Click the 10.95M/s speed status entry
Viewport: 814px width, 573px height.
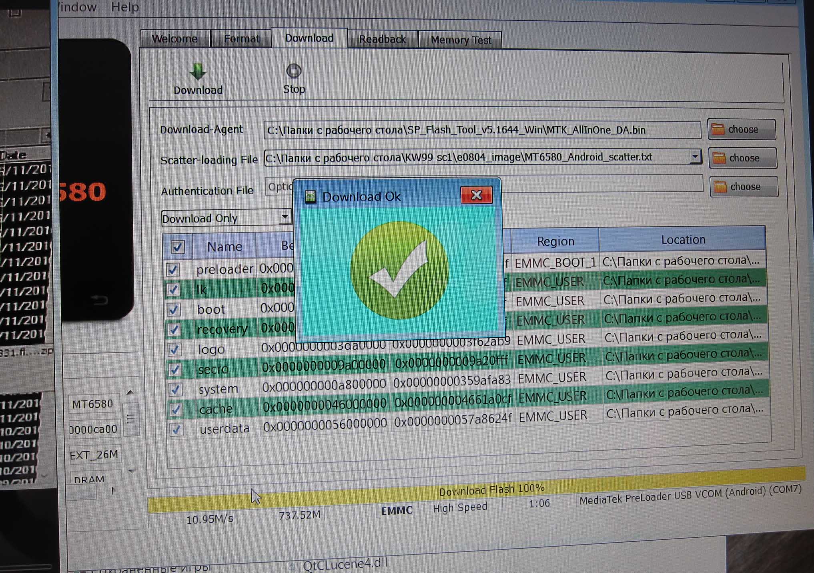[210, 519]
